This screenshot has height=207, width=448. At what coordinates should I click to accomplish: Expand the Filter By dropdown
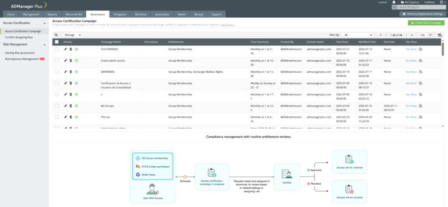click(x=358, y=35)
